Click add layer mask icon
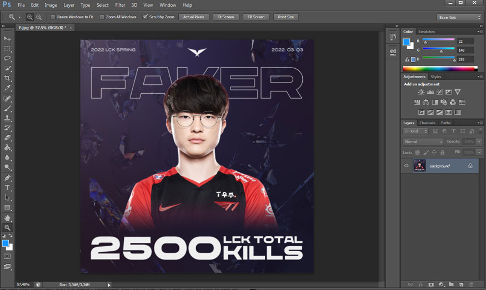 click(x=431, y=284)
